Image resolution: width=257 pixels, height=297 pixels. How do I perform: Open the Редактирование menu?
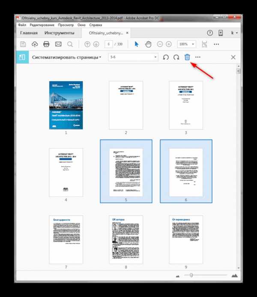[42, 25]
